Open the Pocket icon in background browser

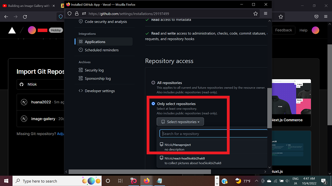(316, 17)
